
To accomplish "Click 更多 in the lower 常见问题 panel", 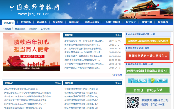I will click(118, 83).
